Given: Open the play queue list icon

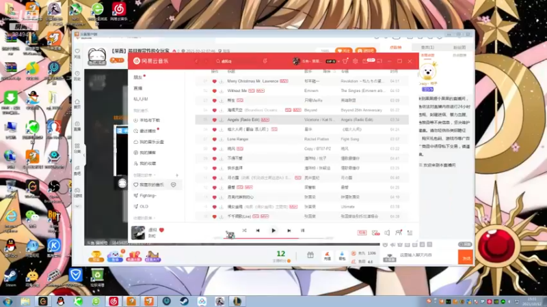Looking at the screenshot, I should tap(410, 233).
